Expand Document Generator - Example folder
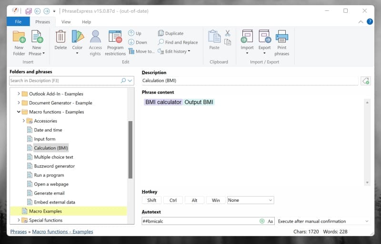Viewport: 381px width, 244px height. [x=19, y=103]
